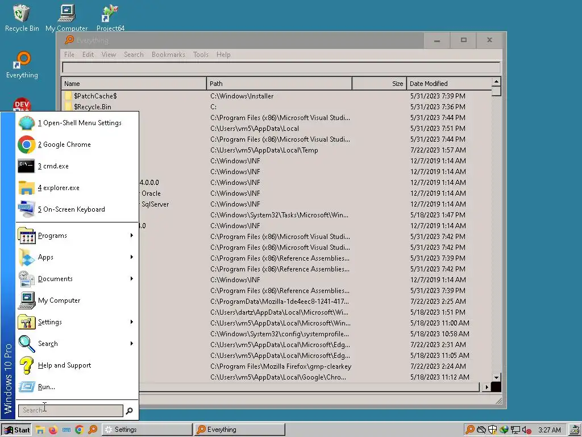Open the keyboard icon in taskbar quick launch
This screenshot has height=437, width=582.
pyautogui.click(x=66, y=430)
